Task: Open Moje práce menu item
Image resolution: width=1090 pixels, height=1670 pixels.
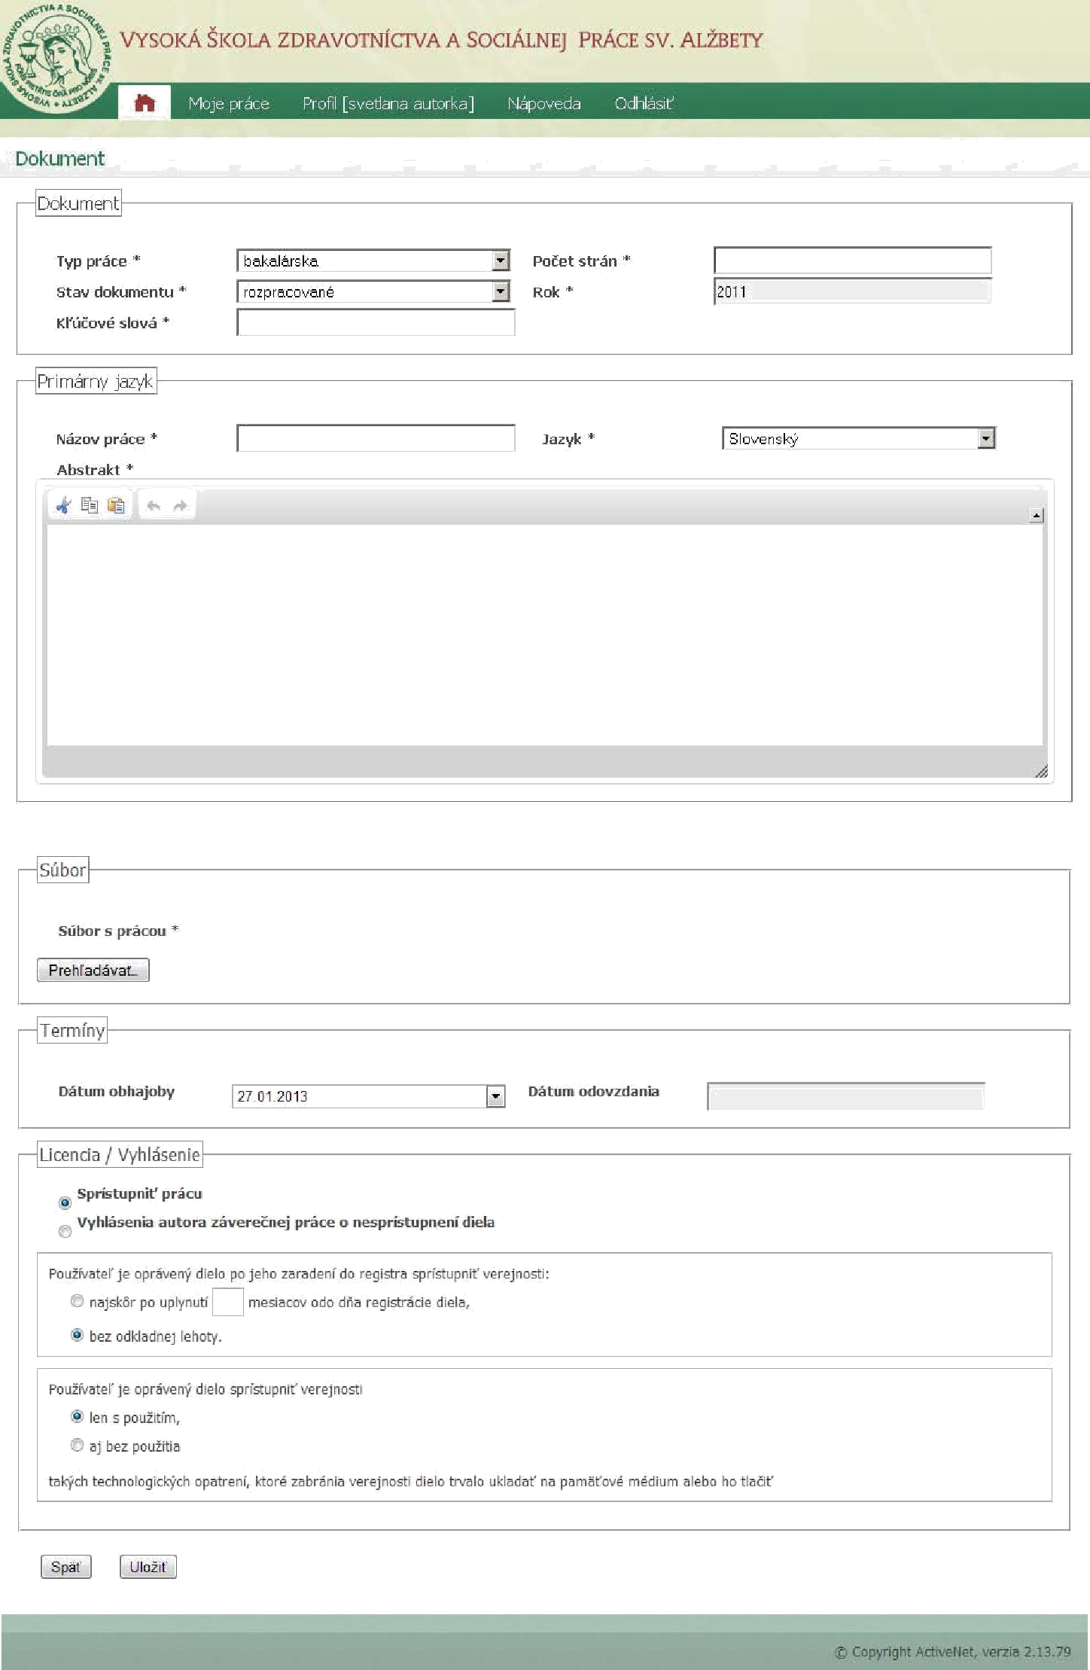Action: [x=229, y=103]
